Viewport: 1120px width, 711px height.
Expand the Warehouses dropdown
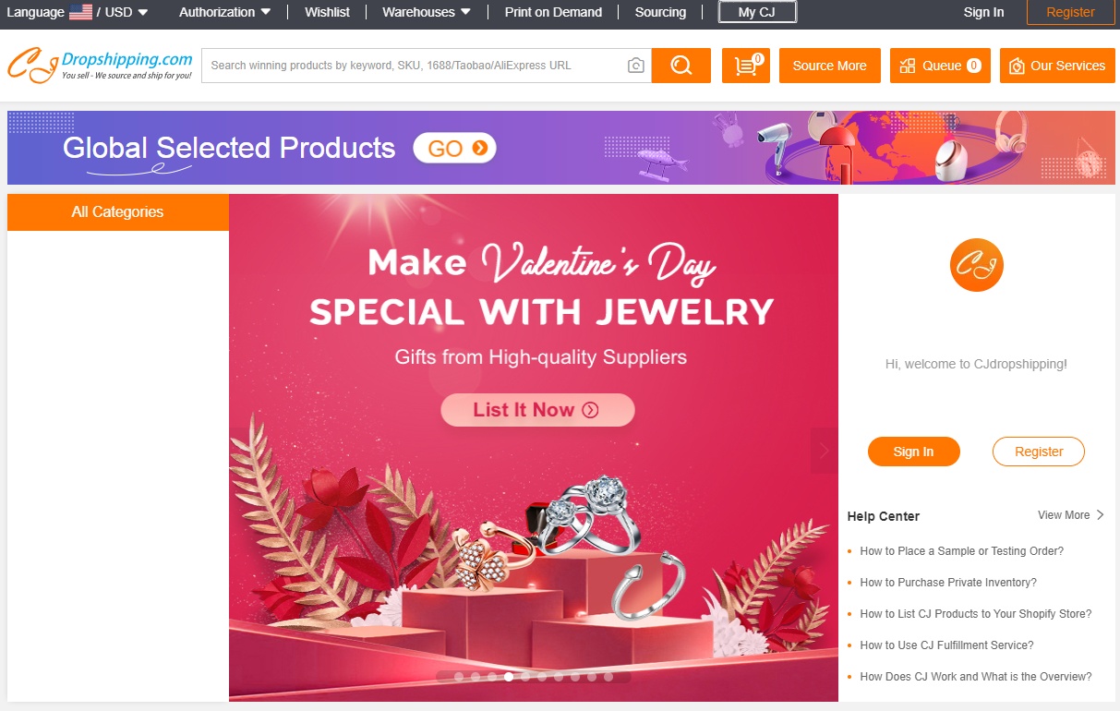pos(426,12)
